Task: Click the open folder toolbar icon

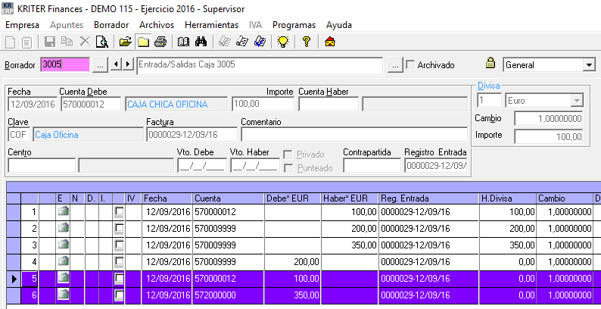Action: pyautogui.click(x=126, y=42)
